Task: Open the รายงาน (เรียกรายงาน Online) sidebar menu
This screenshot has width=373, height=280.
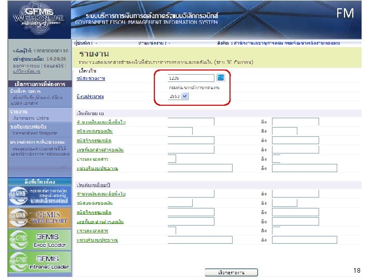Action: click(x=40, y=115)
